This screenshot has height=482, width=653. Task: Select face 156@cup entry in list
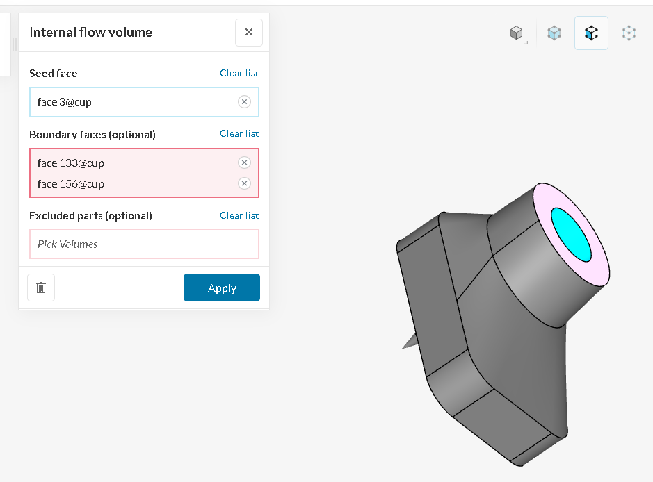70,184
